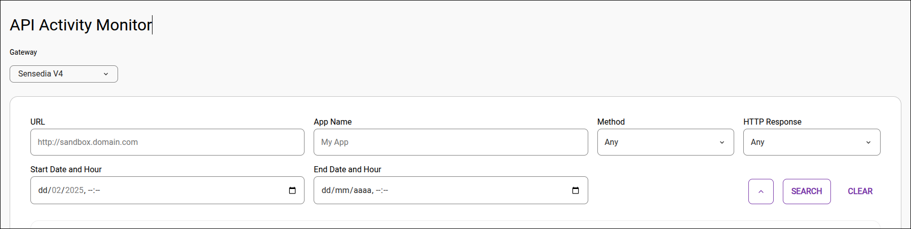Open the Start Date calendar picker icon
This screenshot has width=911, height=229.
[292, 190]
